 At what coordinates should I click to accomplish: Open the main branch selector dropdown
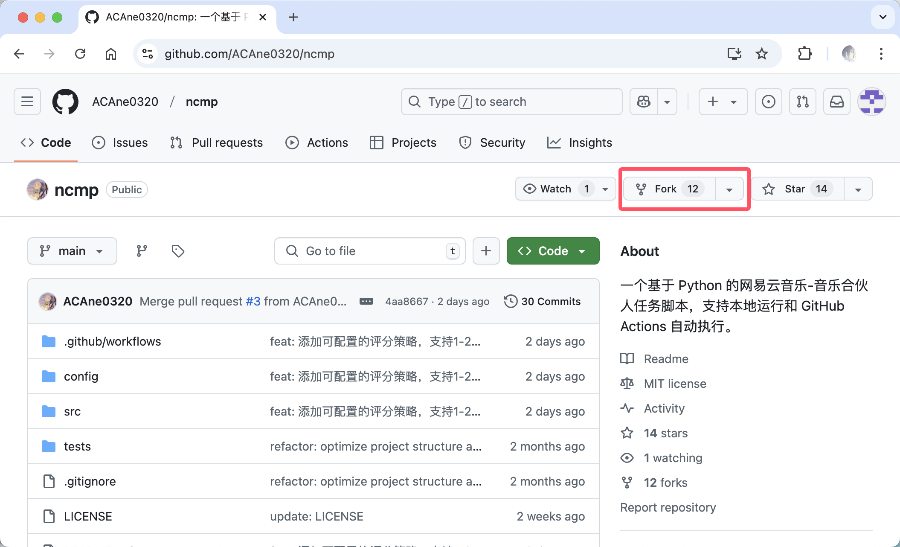72,251
